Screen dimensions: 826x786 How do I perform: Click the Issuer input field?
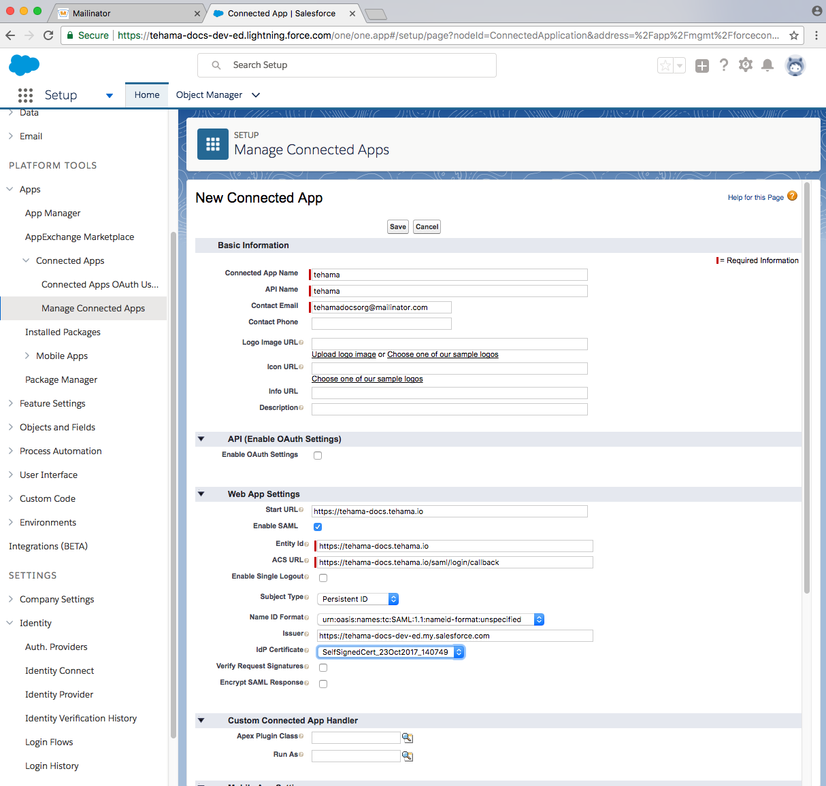pyautogui.click(x=455, y=636)
